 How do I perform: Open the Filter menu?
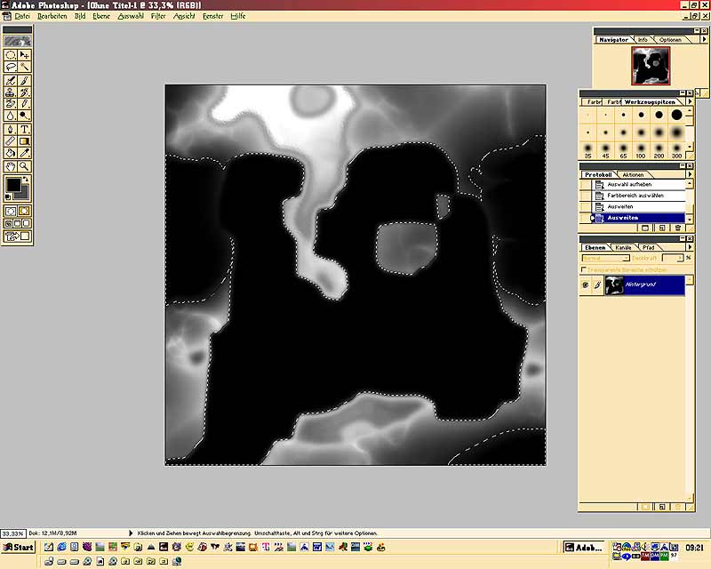point(158,16)
